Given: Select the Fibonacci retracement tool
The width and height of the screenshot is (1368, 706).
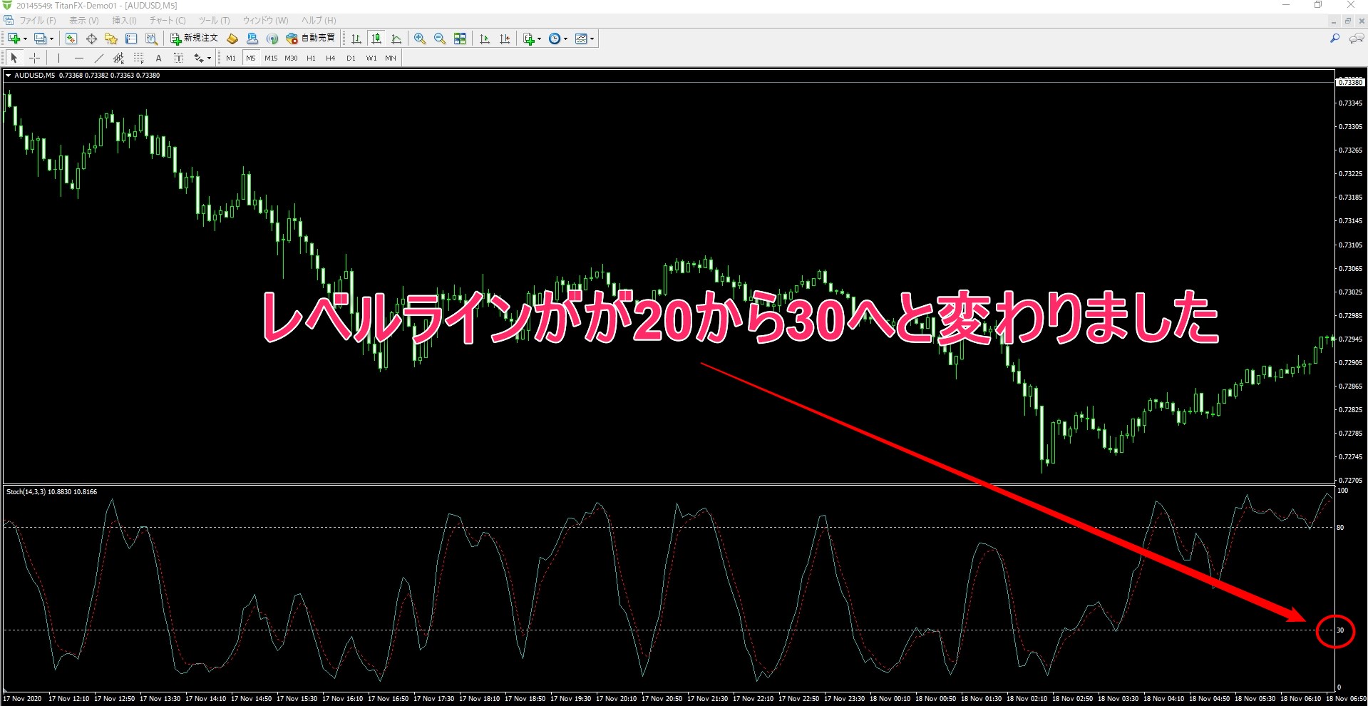Looking at the screenshot, I should 138,58.
